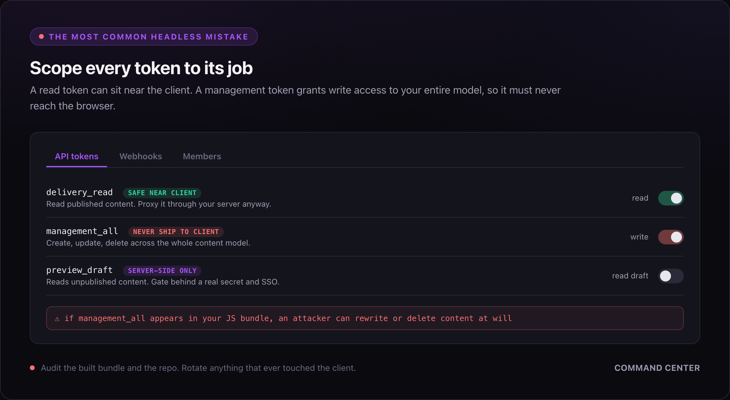Click the 'A read token can sit' paragraph
Viewport: 730px width, 400px height.
[295, 98]
